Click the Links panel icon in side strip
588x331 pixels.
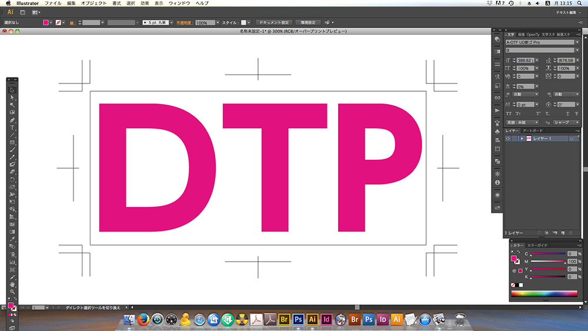(x=497, y=97)
